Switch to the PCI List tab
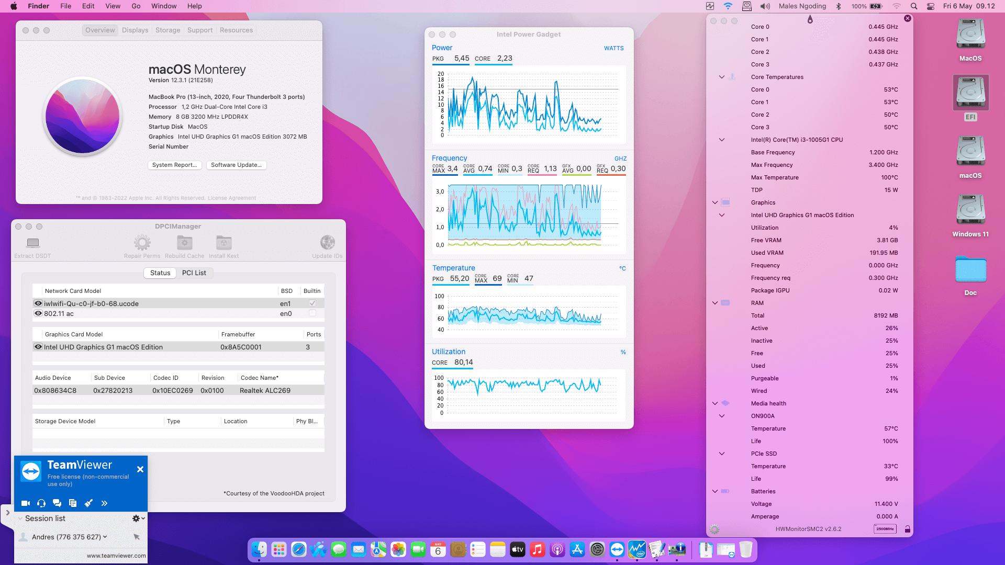1005x565 pixels. coord(194,273)
